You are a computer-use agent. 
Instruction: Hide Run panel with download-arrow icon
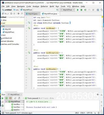click(101, 95)
